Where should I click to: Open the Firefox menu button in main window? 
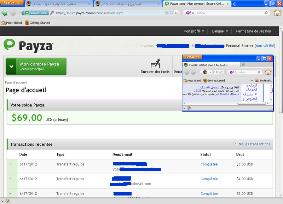(12, 2)
